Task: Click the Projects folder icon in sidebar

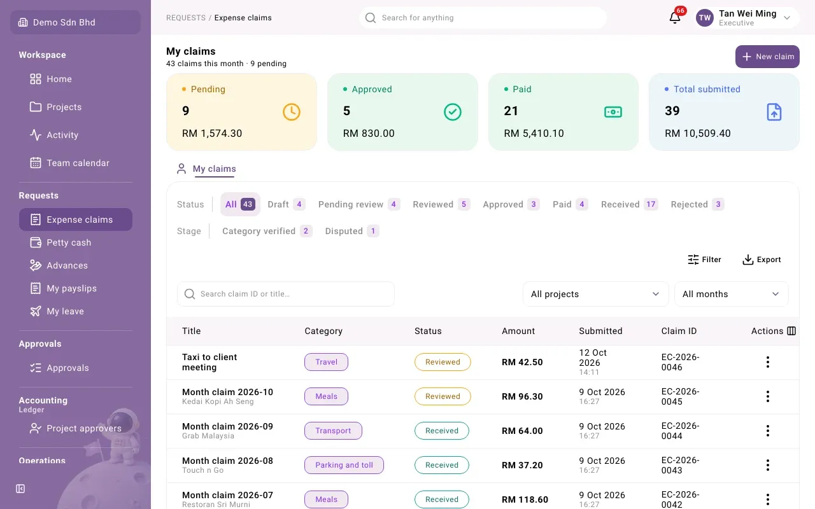Action: pyautogui.click(x=36, y=107)
